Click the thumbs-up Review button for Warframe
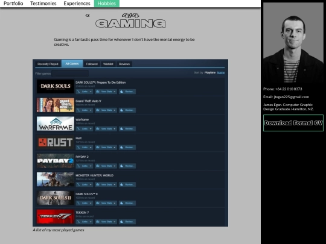Viewport: 326px width, 244px height. tap(127, 129)
